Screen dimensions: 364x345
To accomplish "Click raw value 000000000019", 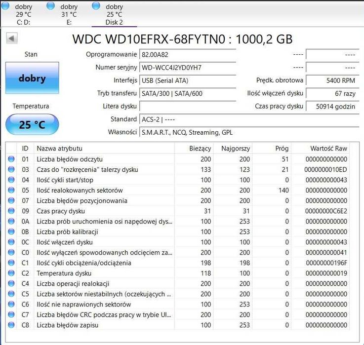I will [x=326, y=273].
